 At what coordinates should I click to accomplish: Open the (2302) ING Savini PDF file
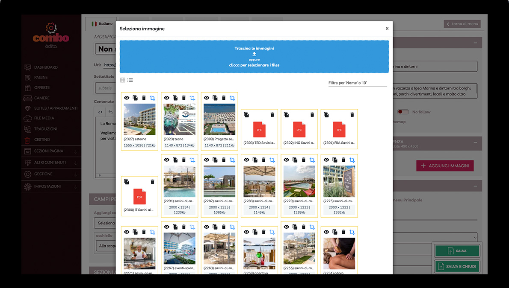pyautogui.click(x=299, y=130)
